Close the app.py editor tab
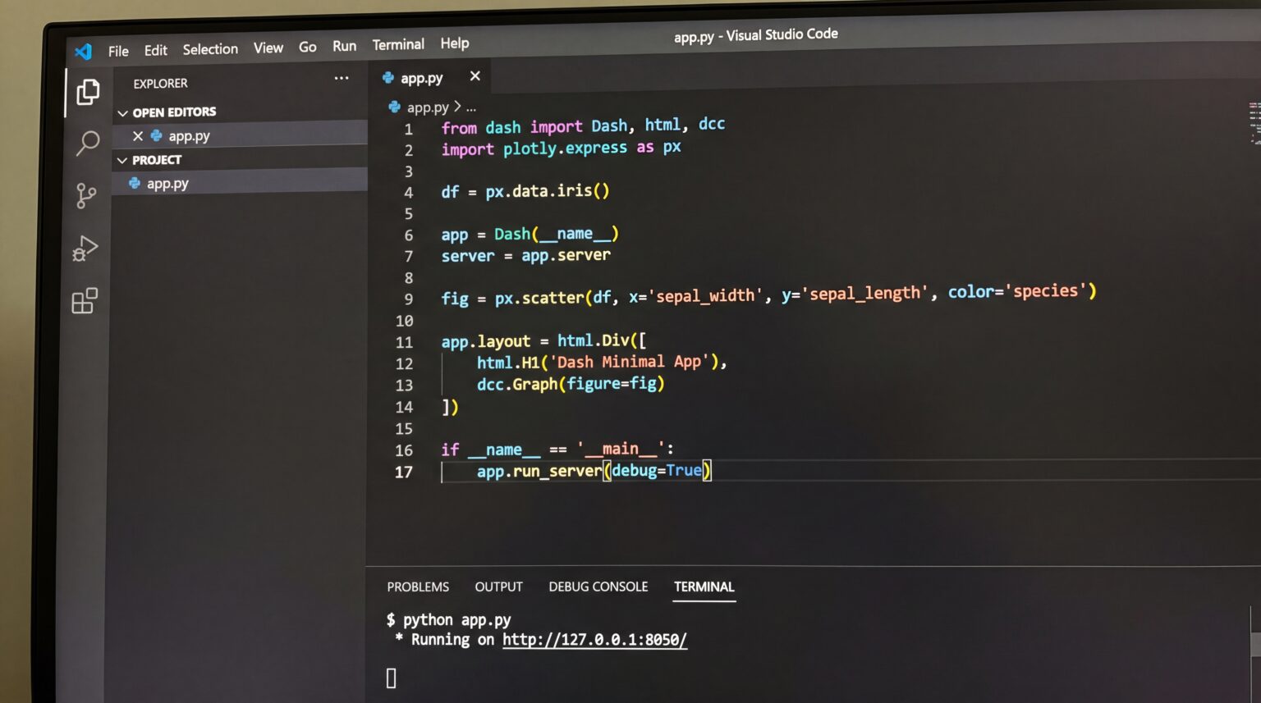Image resolution: width=1261 pixels, height=703 pixels. point(475,76)
